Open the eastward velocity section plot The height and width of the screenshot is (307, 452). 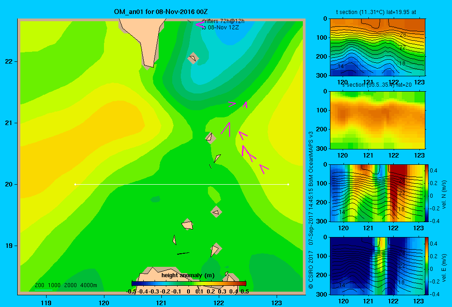pyautogui.click(x=377, y=266)
